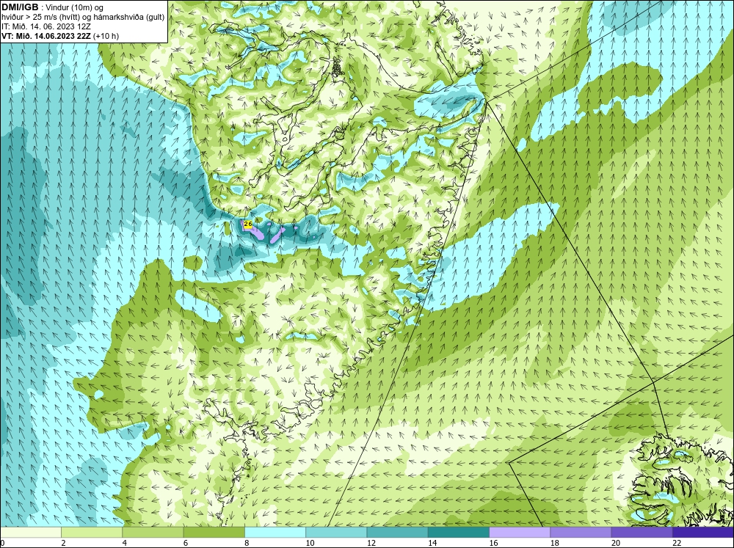Click the DMI/IGB title text
The height and width of the screenshot is (548, 734).
20,7
